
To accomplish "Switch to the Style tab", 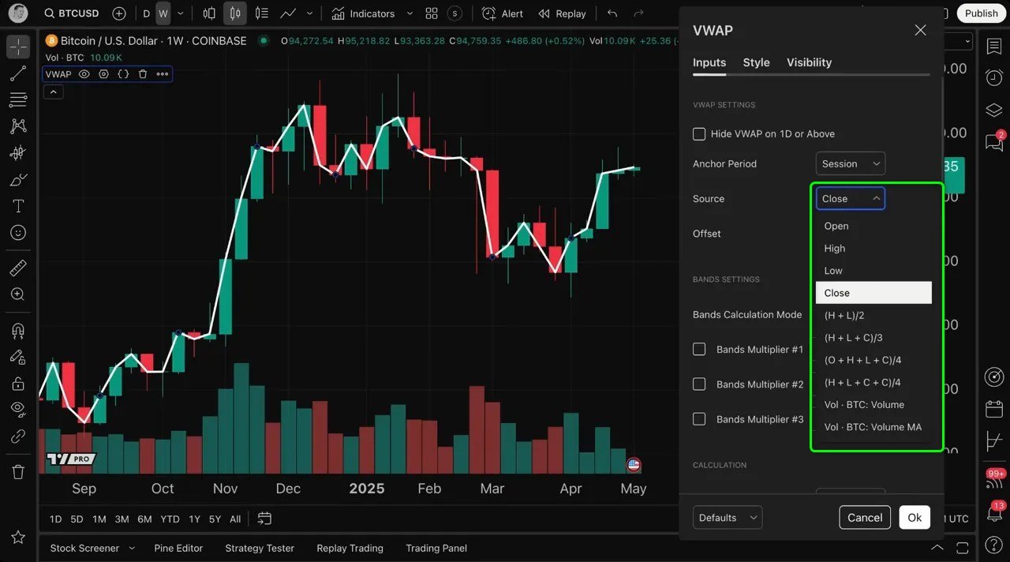I will click(756, 62).
